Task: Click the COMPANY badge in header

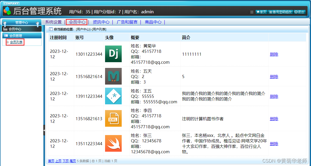Action: pyautogui.click(x=11, y=4)
